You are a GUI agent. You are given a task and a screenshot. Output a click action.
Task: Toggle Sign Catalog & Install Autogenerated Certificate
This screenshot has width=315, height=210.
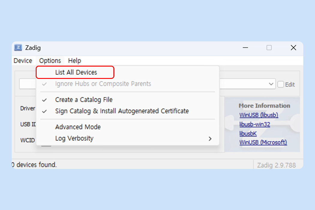(x=127, y=111)
